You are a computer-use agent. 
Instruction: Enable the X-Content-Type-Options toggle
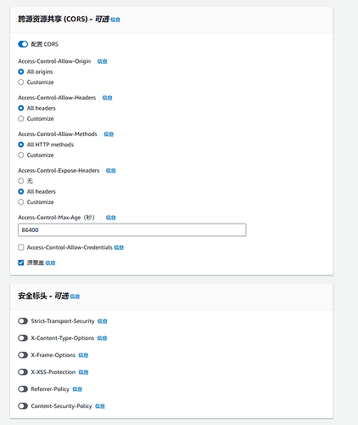coord(23,338)
